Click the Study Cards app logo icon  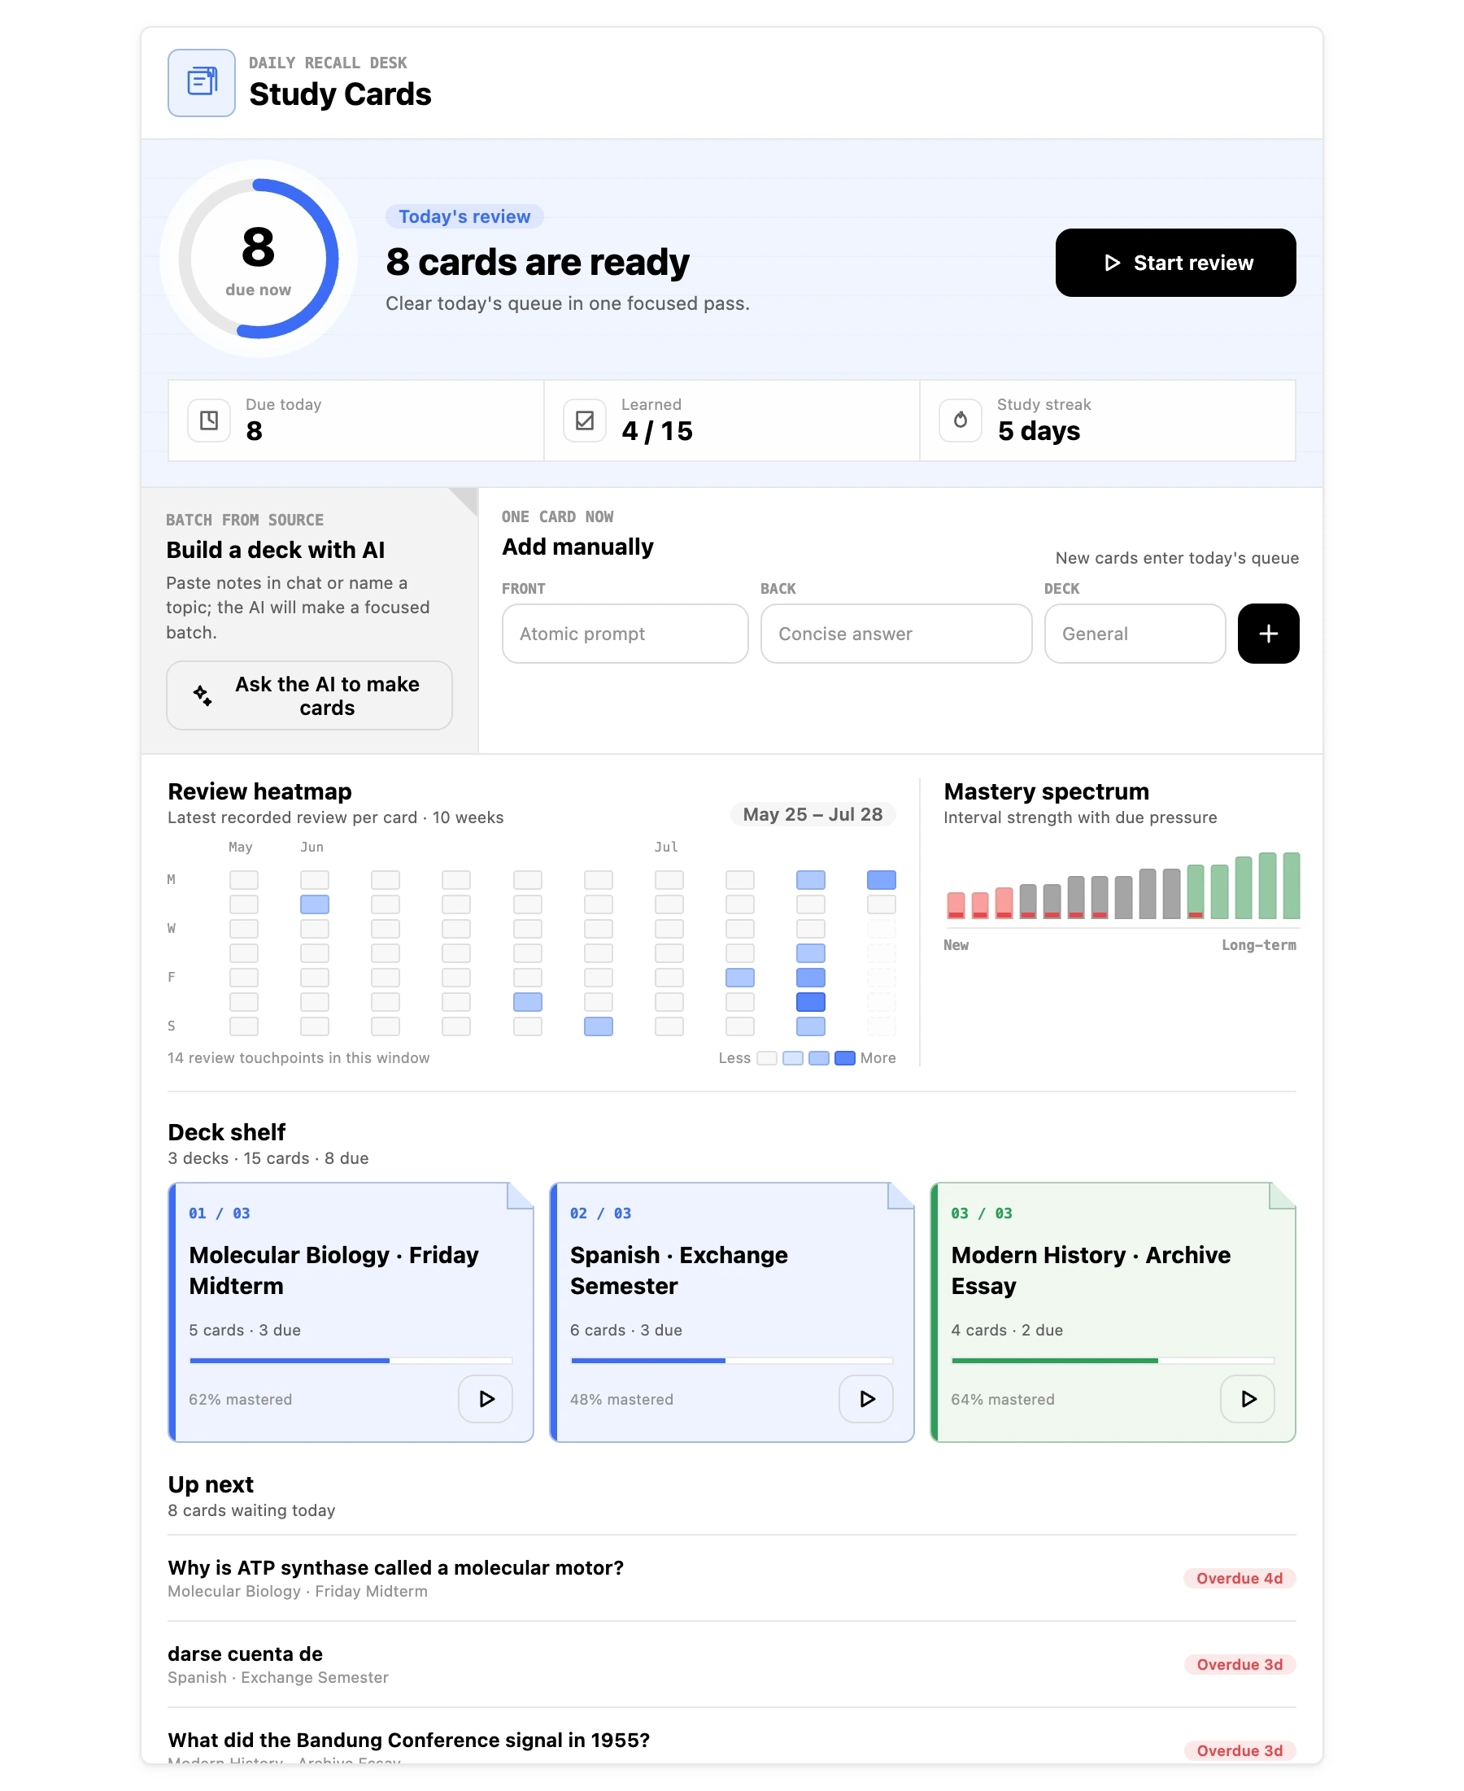[201, 83]
